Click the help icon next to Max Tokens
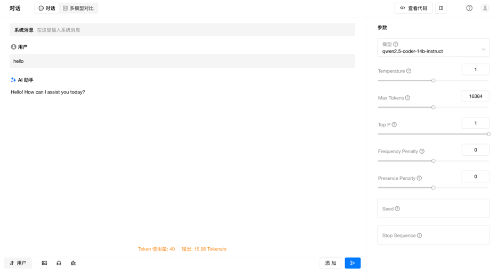Screen dimensions: 498x277 pyautogui.click(x=407, y=98)
